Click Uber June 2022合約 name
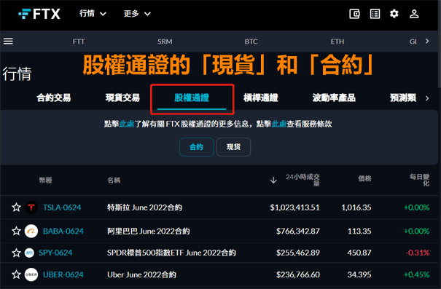Screen dimensions: 441x289 pos(141,274)
